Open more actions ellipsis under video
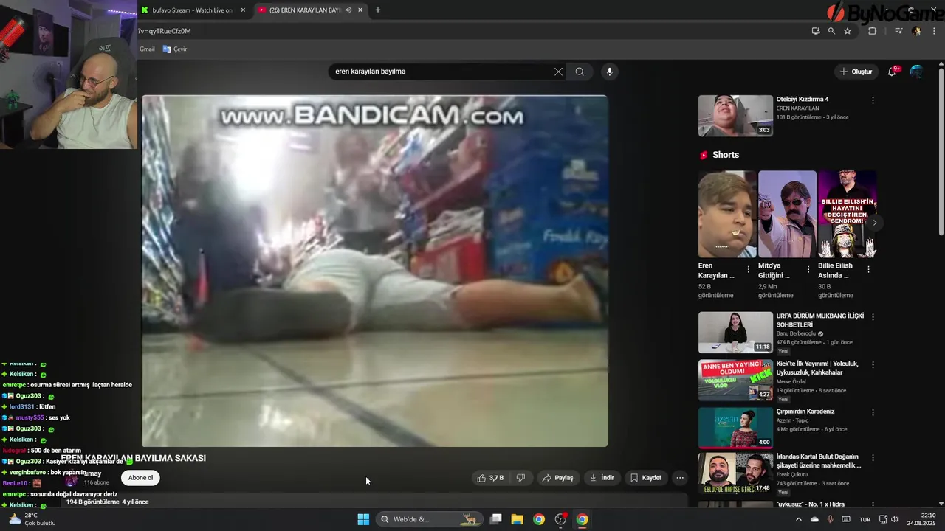The width and height of the screenshot is (945, 531). pyautogui.click(x=680, y=478)
